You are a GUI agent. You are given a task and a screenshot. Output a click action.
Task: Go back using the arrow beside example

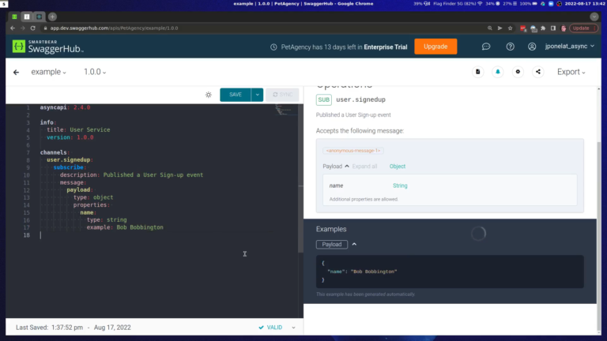pos(17,73)
